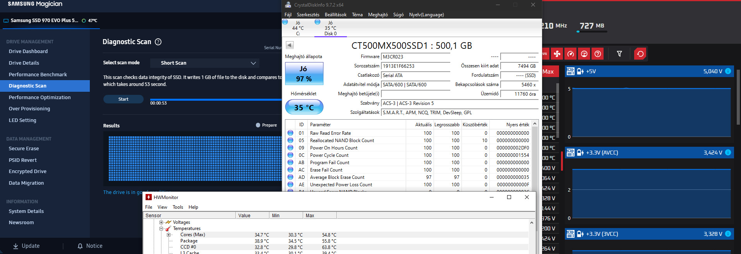Click the Paraméter column header in S.M.A.R.T. table
Viewport: 741px width, 254px height.
pyautogui.click(x=357, y=125)
